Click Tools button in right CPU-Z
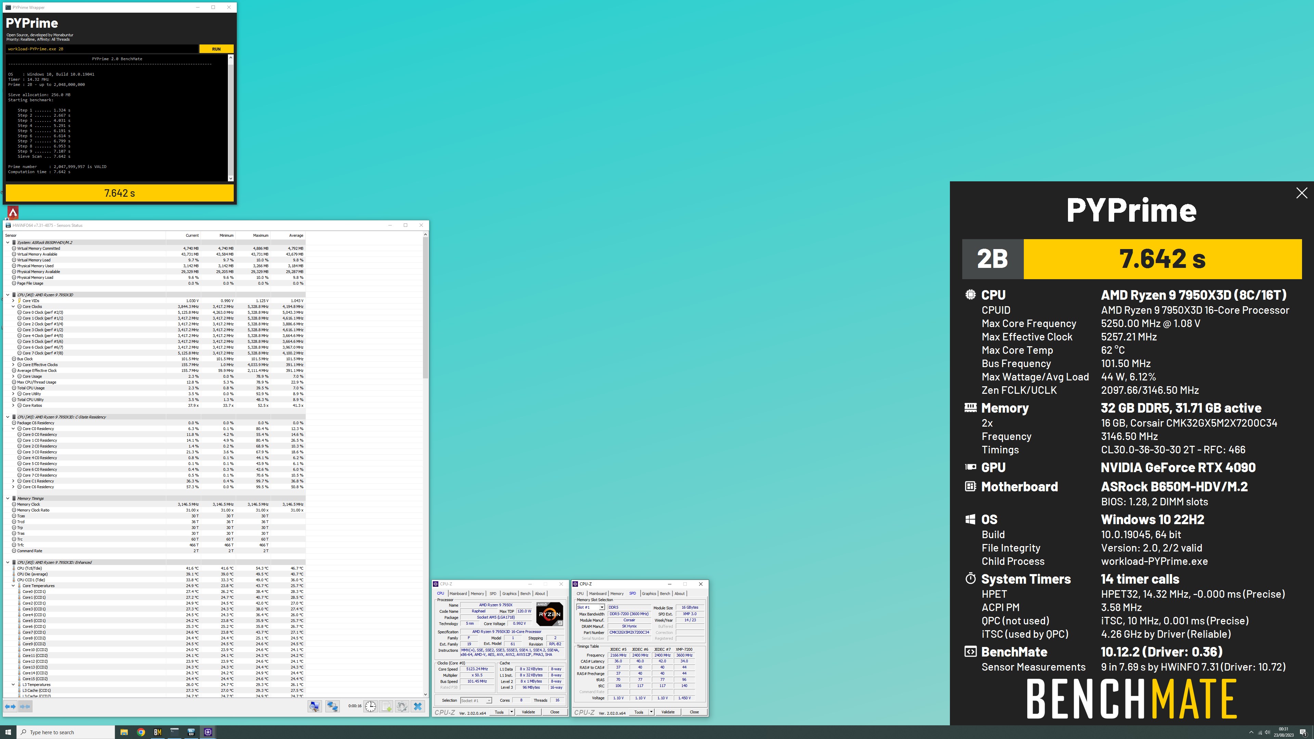 click(x=638, y=712)
